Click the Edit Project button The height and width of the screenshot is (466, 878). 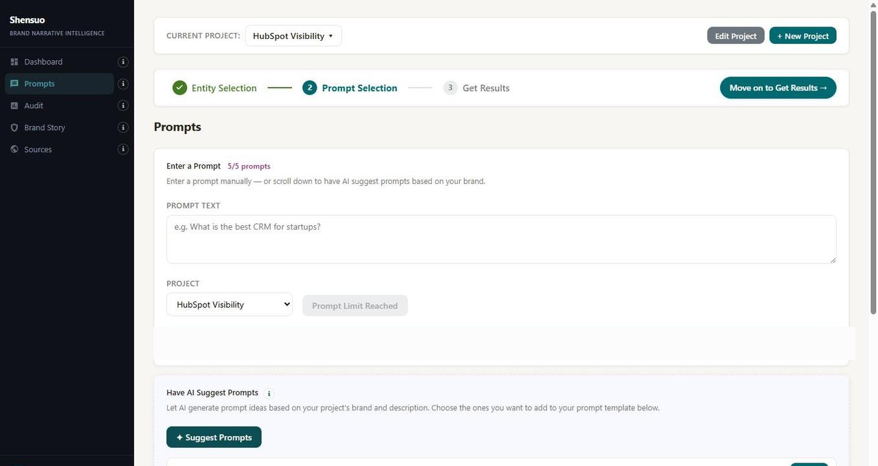[x=736, y=36]
